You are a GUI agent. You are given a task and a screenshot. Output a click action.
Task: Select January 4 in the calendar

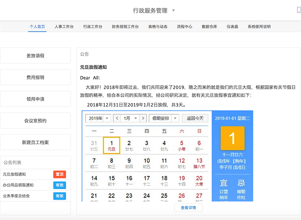pos(164,146)
